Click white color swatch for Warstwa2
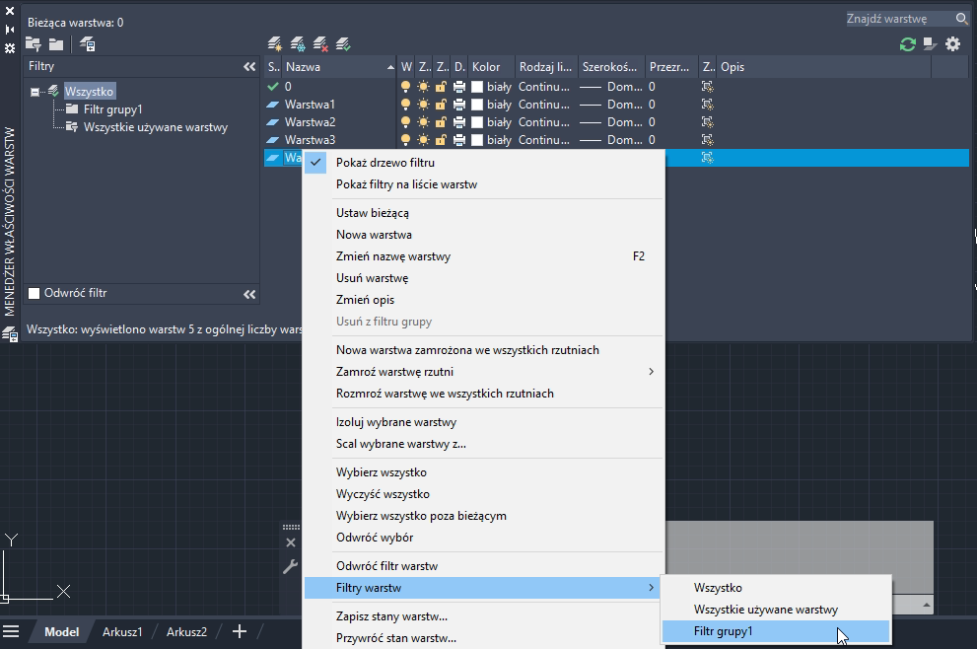 pyautogui.click(x=477, y=122)
